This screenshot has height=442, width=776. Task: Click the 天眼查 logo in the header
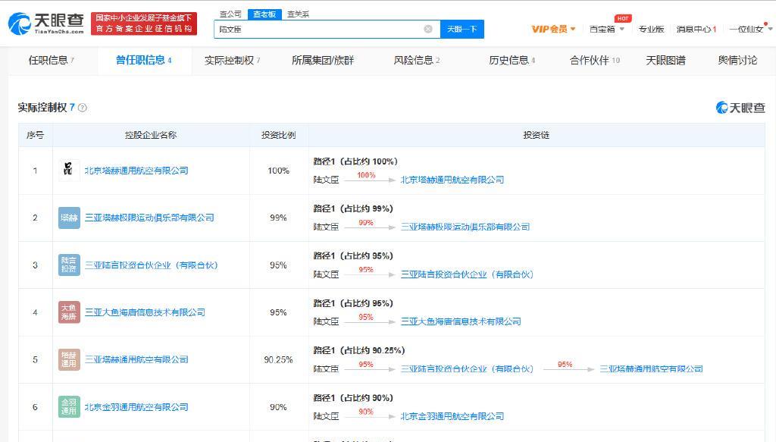pyautogui.click(x=46, y=24)
